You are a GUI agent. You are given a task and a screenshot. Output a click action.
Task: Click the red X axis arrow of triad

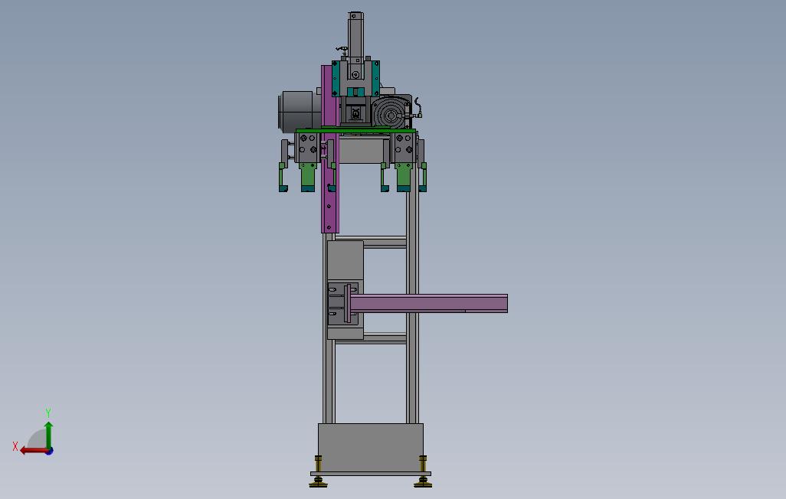[33, 451]
